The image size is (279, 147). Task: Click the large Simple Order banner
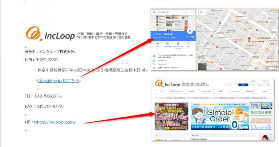(220, 116)
